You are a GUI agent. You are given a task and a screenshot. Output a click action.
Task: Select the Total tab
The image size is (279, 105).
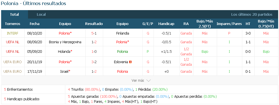[15, 15]
